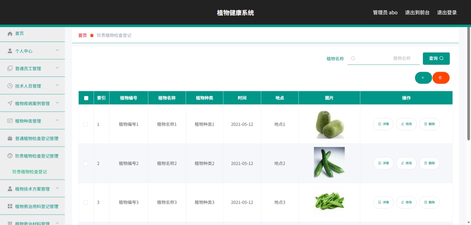Click the home icon in sidebar
Viewport: 471px width, 225px height.
click(x=10, y=34)
